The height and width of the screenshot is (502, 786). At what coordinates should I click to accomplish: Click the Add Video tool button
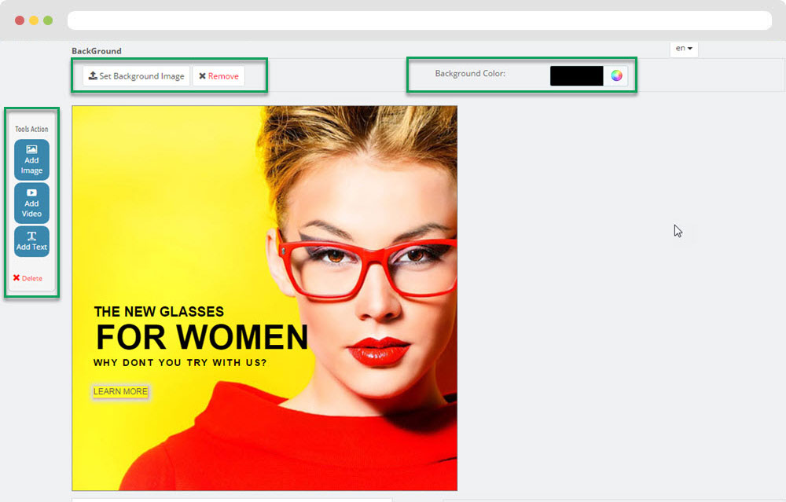click(31, 203)
